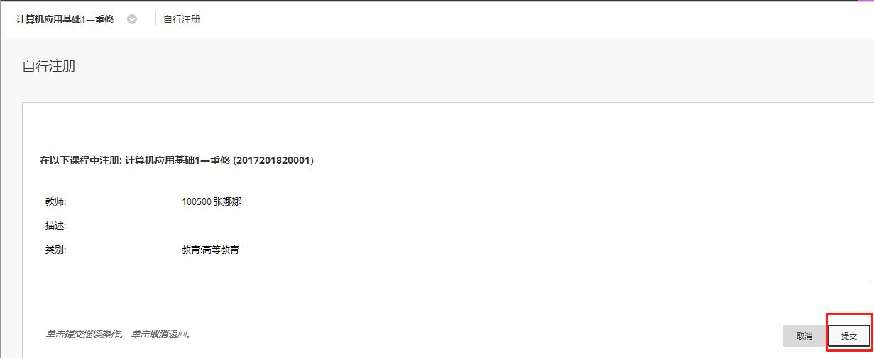Click the course ID 2017201820001 in heading
This screenshot has width=874, height=358.
tap(273, 161)
